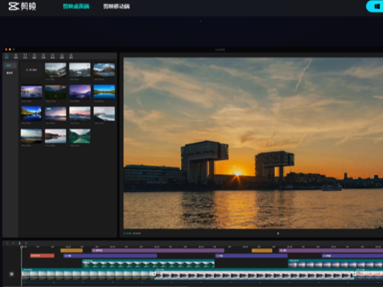This screenshot has width=383, height=287.
Task: Select the second indigo clip in middle of timeline
Action: (251, 256)
